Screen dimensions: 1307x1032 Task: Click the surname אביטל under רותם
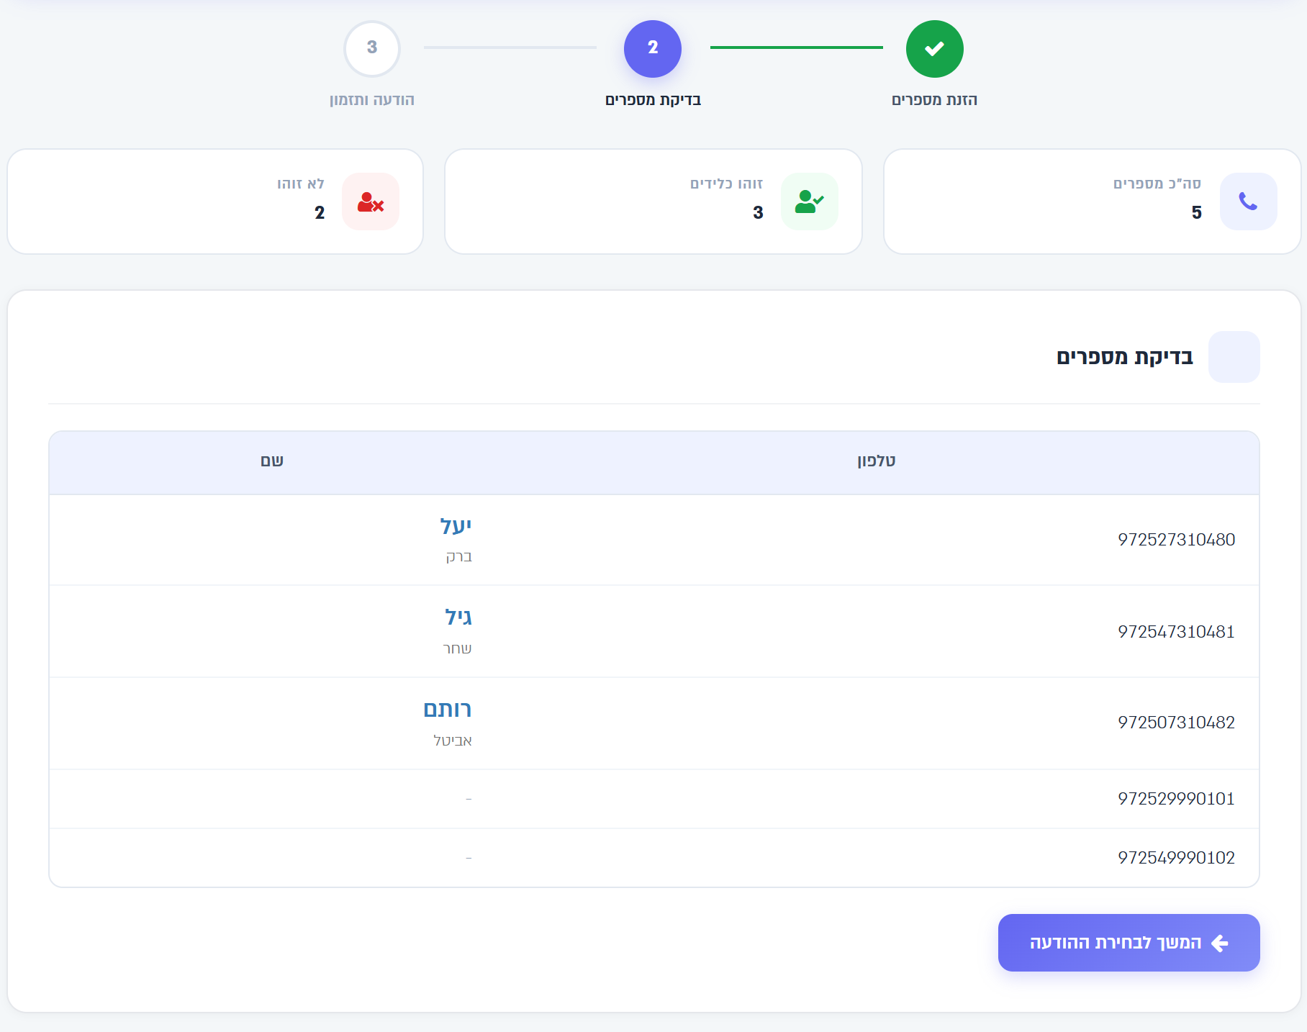tap(453, 741)
